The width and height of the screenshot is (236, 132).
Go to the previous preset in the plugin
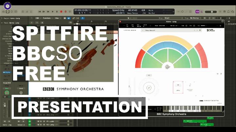[194, 30]
